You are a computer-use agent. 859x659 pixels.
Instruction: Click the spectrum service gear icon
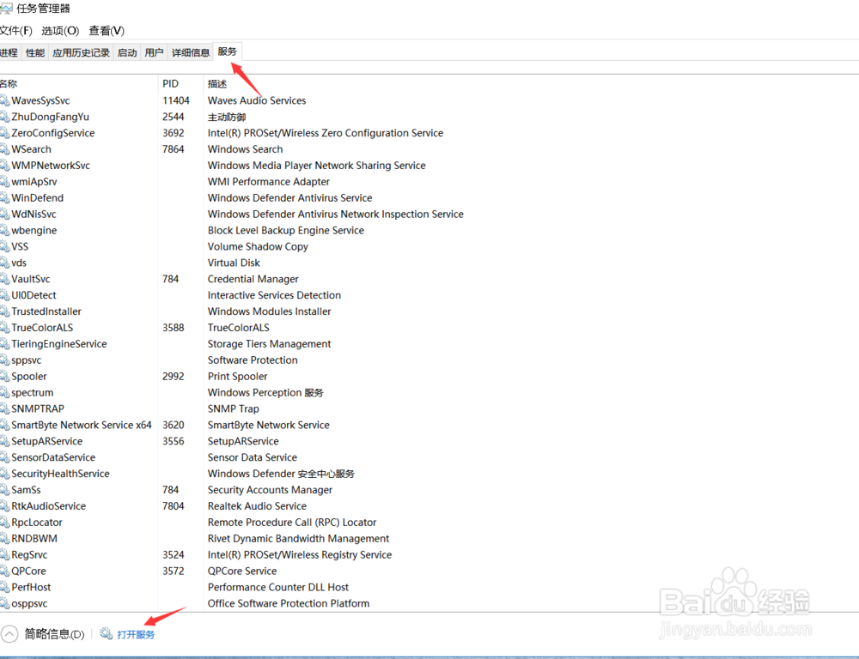[x=4, y=392]
